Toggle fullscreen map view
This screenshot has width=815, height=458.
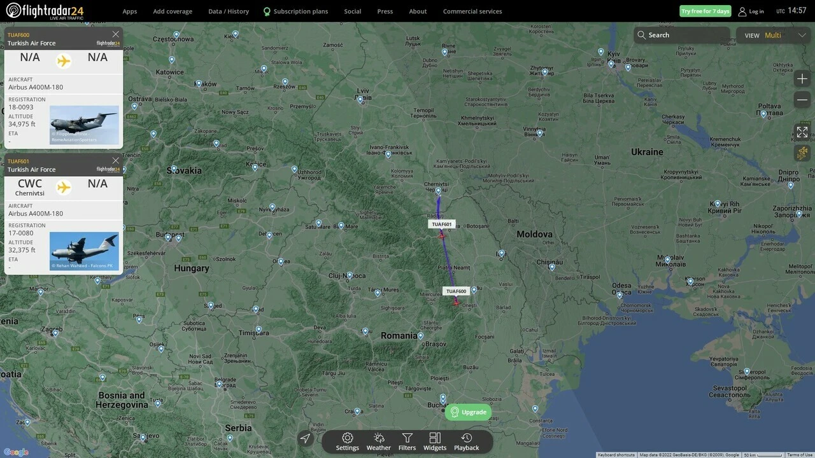point(802,132)
